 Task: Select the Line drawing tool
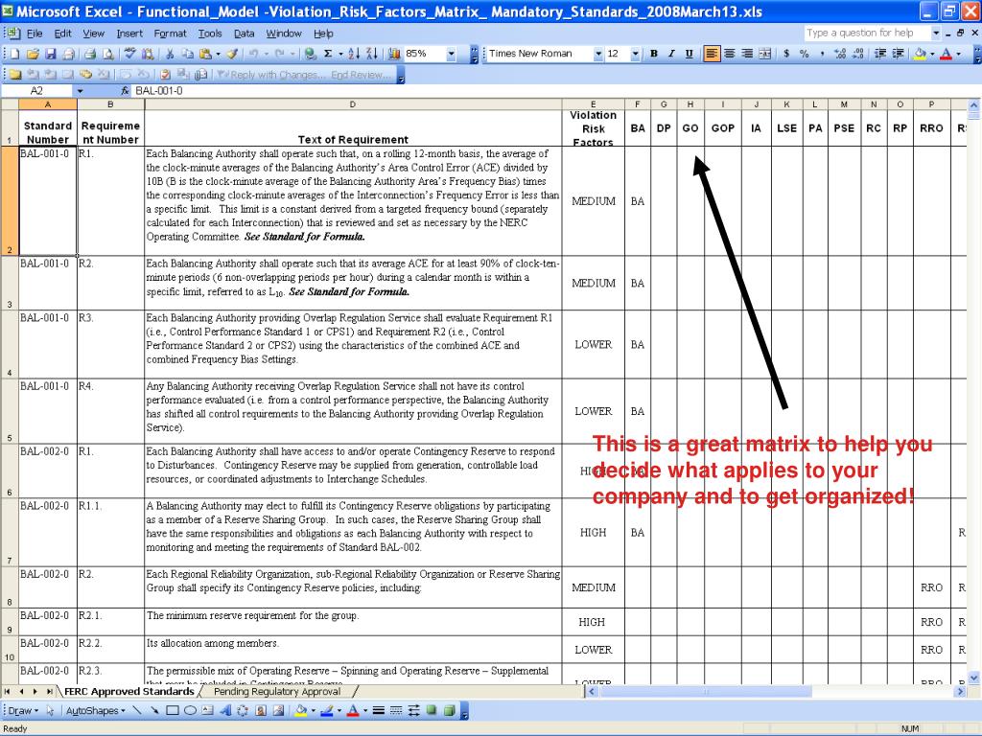tap(137, 710)
